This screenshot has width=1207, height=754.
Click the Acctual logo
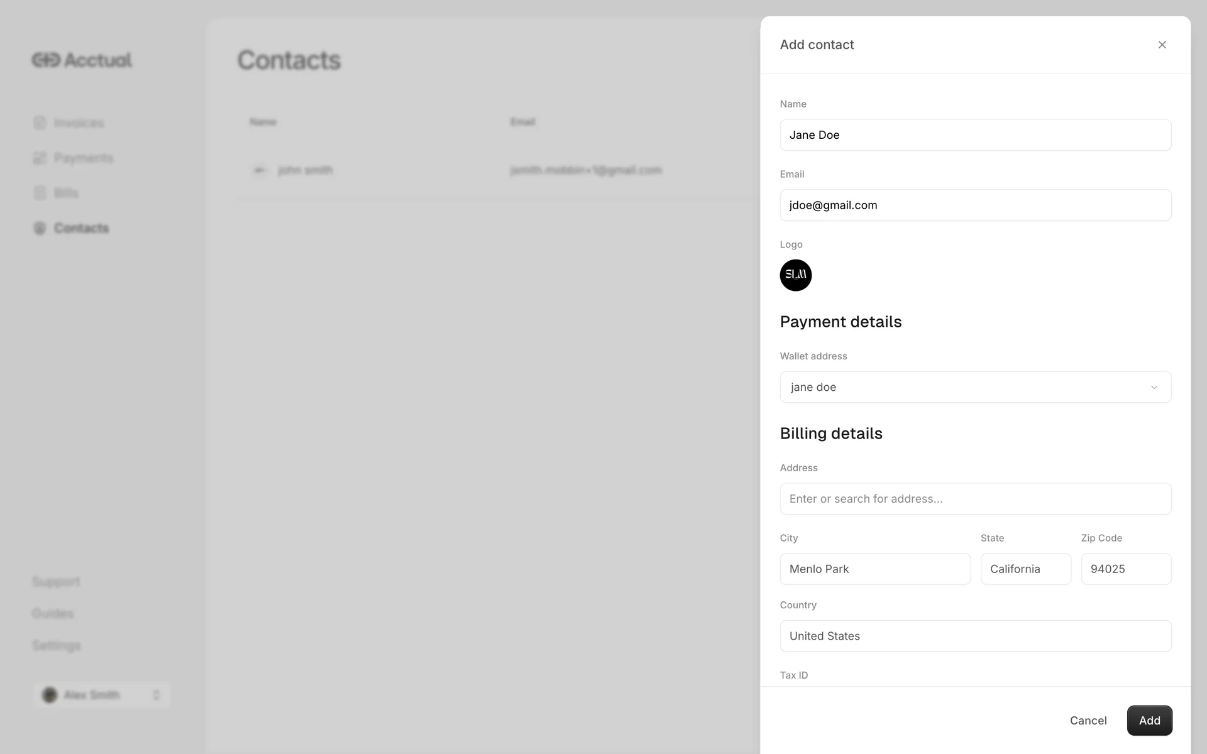pos(82,60)
